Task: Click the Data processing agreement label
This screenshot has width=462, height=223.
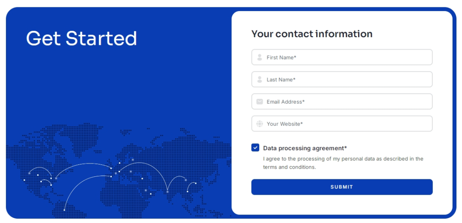Action: coord(305,148)
